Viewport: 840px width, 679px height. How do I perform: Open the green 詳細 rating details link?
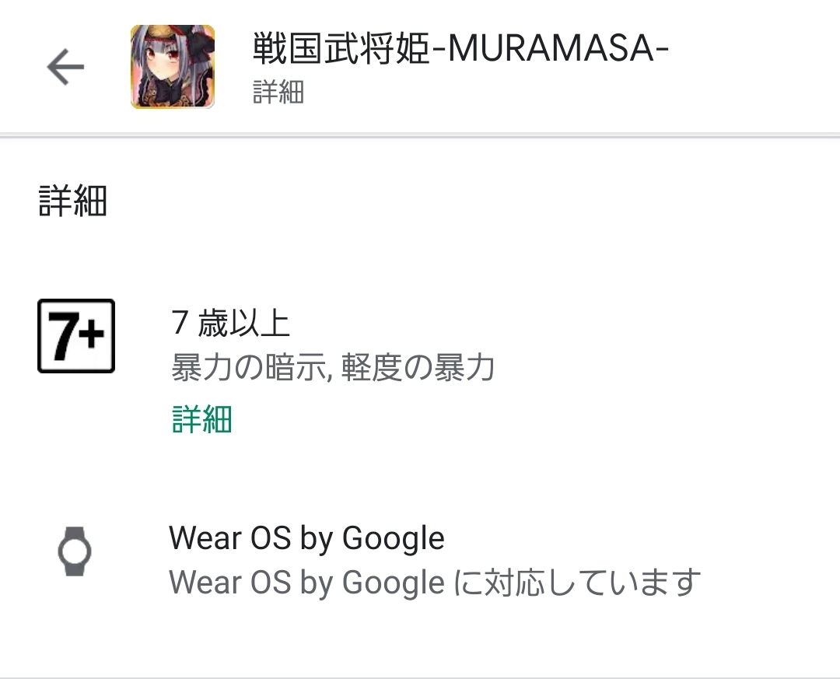201,418
